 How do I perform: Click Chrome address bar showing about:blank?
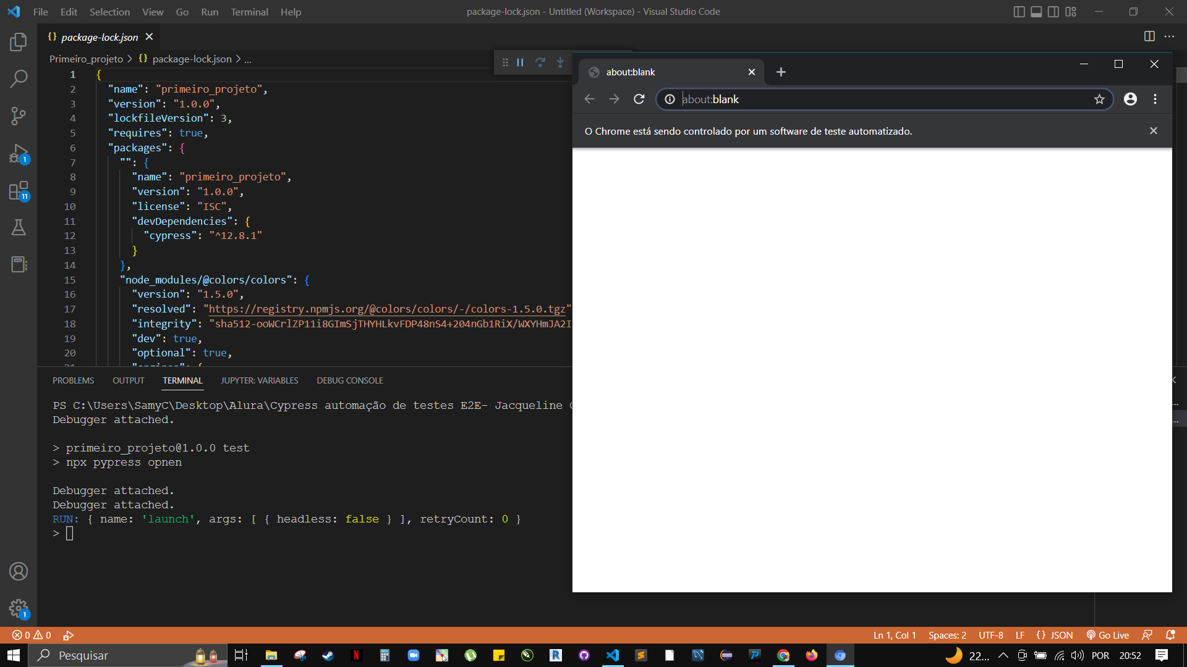click(884, 99)
